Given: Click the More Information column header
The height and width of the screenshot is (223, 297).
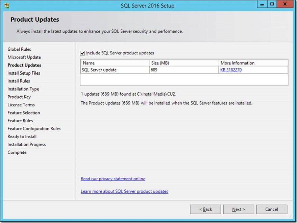Looking at the screenshot, I should coord(253,63).
